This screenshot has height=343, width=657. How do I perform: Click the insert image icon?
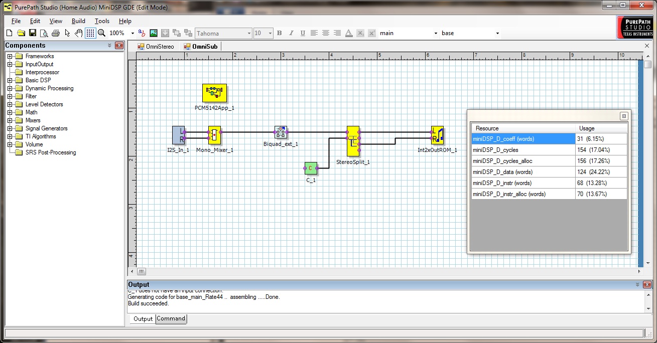[x=154, y=33]
